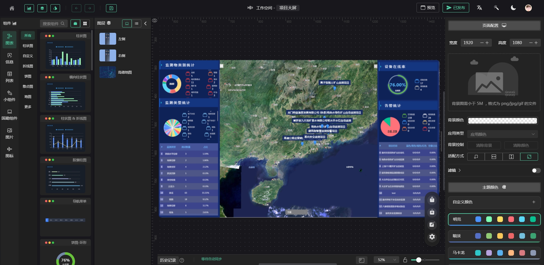The width and height of the screenshot is (544, 265).
Task: Switch component list to grid view
Action: coord(85,23)
